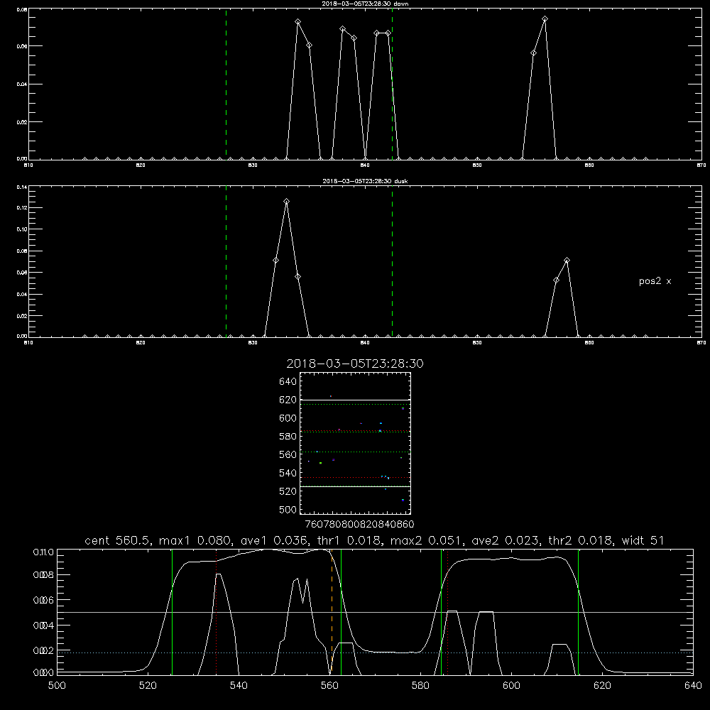Click 640 on the scatter plot y-axis
Image resolution: width=710 pixels, height=710 pixels.
point(288,382)
